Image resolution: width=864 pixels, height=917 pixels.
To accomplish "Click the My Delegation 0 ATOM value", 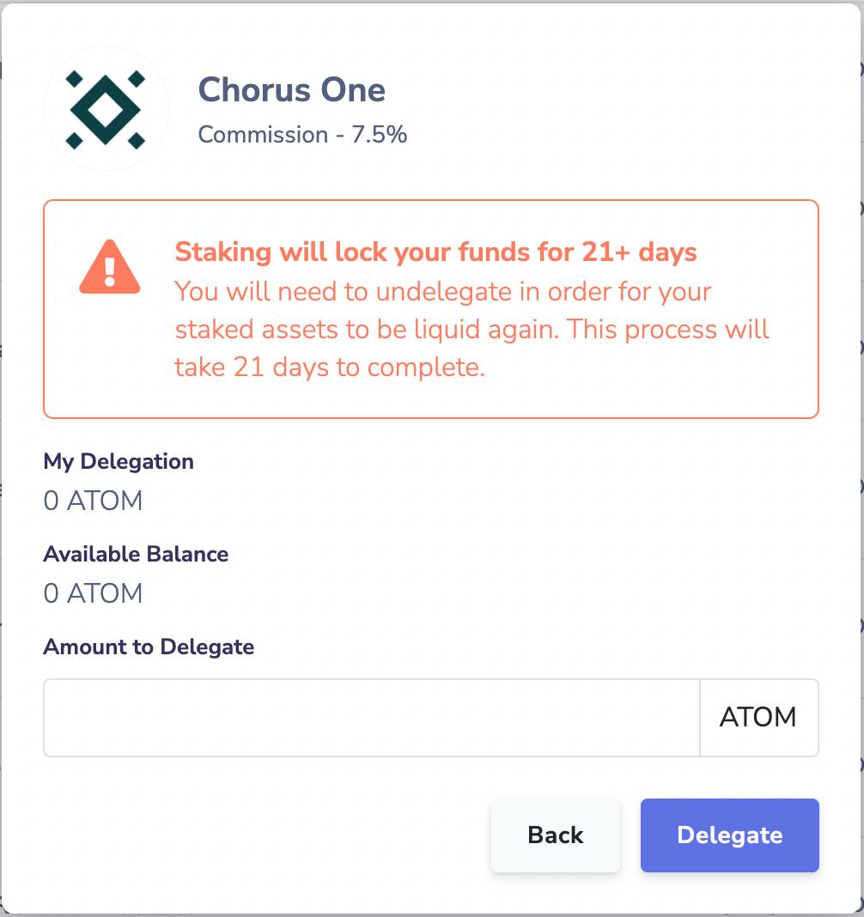I will click(x=93, y=501).
